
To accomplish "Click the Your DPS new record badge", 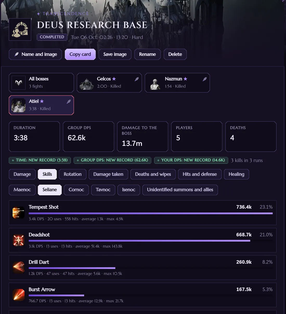I will pyautogui.click(x=191, y=160).
